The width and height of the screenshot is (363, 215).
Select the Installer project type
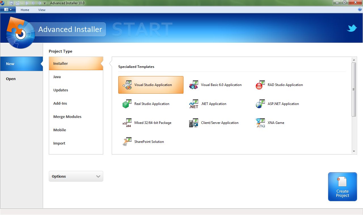[x=76, y=63]
